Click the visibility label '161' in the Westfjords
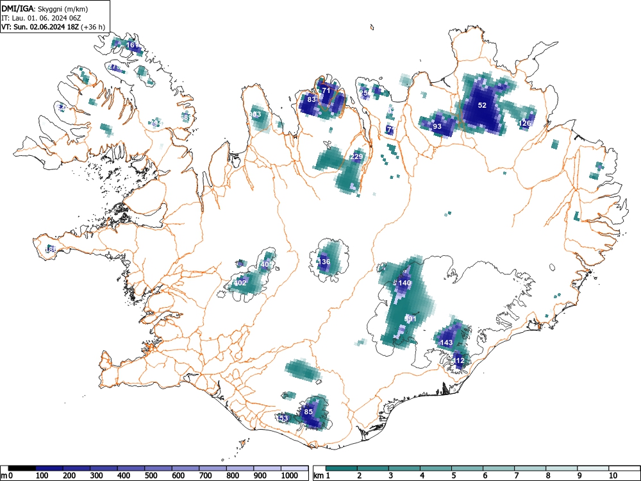 pos(132,45)
